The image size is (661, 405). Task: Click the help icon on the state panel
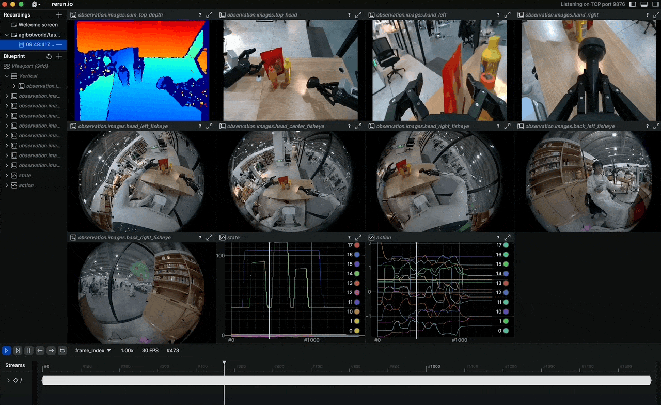click(x=349, y=237)
